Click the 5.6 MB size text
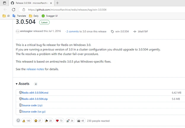This screenshot has width=185, height=128. pos(176,99)
